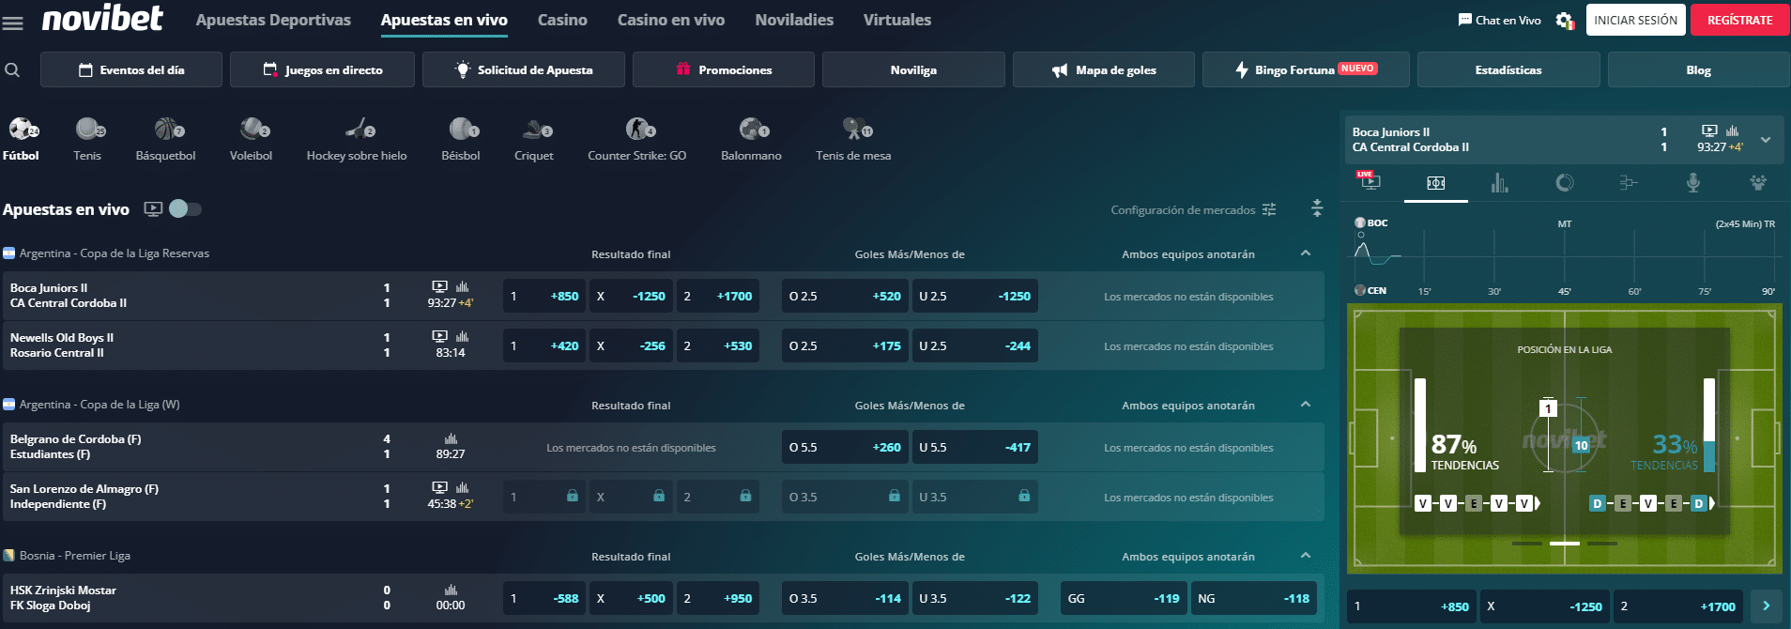This screenshot has width=1791, height=629.
Task: Collapse Bosnia Premier Liga section
Action: tap(1306, 556)
